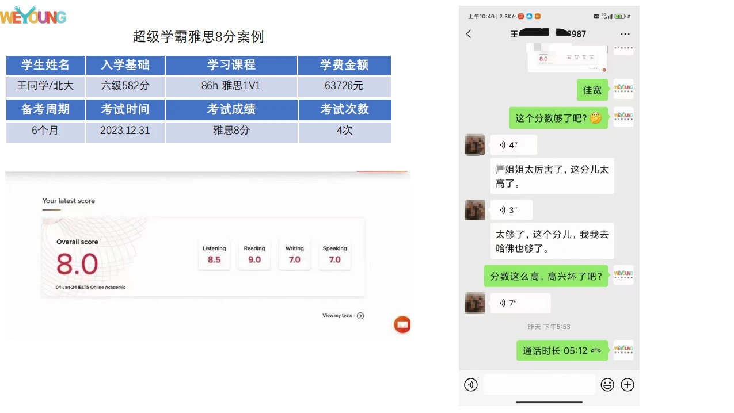The height and width of the screenshot is (413, 734).
Task: Click the 考试时间 table header
Action: [125, 109]
